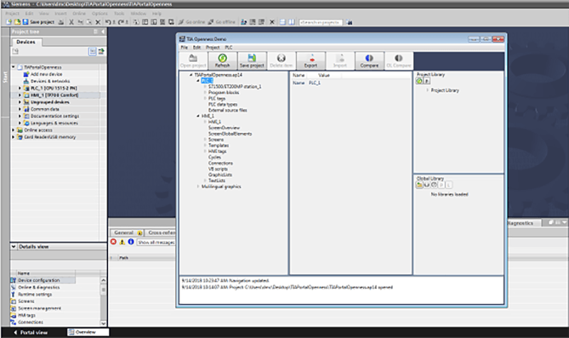Click the Save project disk icon in Siemens toolbar

26,22
